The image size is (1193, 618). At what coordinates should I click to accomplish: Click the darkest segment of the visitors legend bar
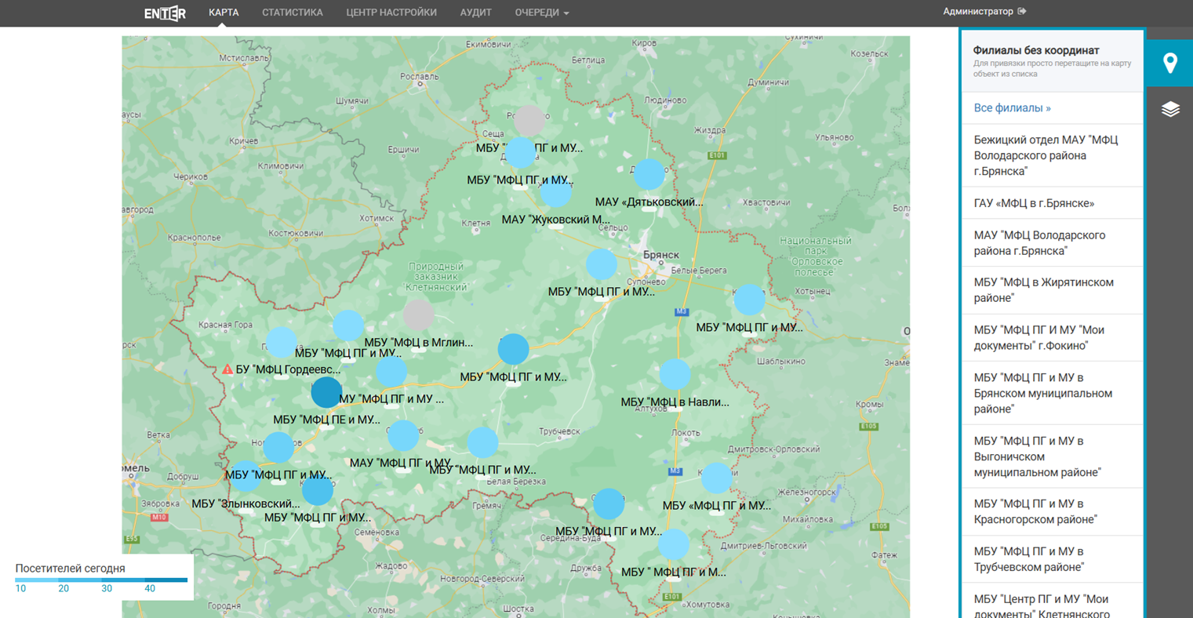coord(166,580)
